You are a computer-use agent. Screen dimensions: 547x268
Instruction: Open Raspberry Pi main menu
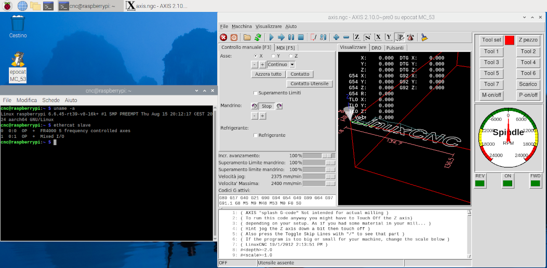(7, 6)
